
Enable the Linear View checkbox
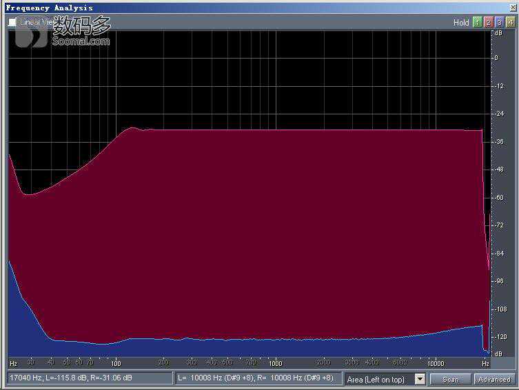tap(12, 22)
